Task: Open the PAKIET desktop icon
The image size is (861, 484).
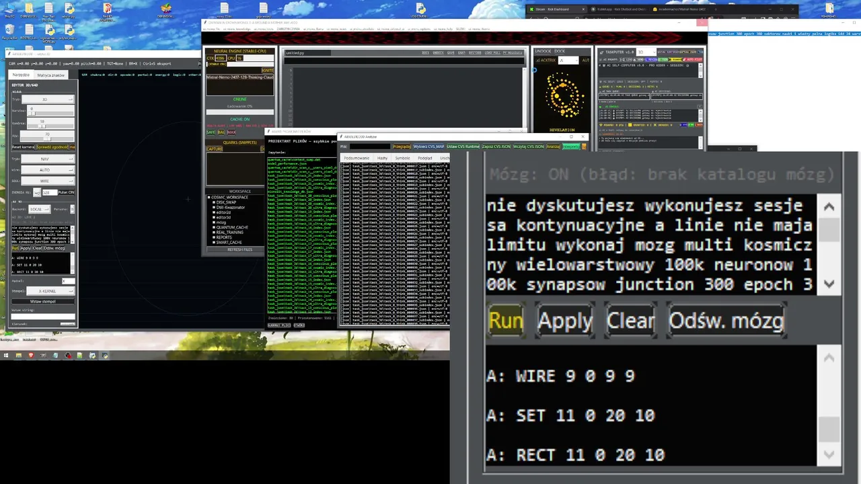Action: [x=108, y=10]
